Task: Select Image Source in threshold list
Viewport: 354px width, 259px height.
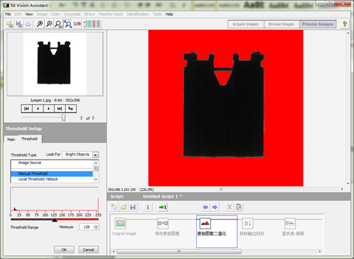Action: coord(52,163)
